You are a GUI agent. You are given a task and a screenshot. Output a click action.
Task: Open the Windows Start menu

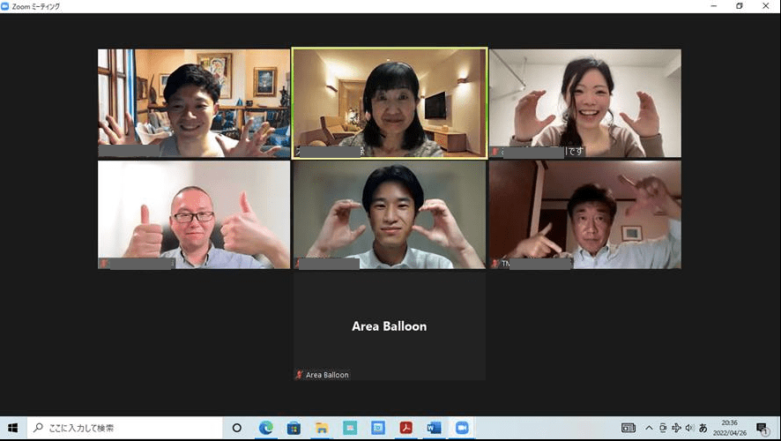[12, 428]
